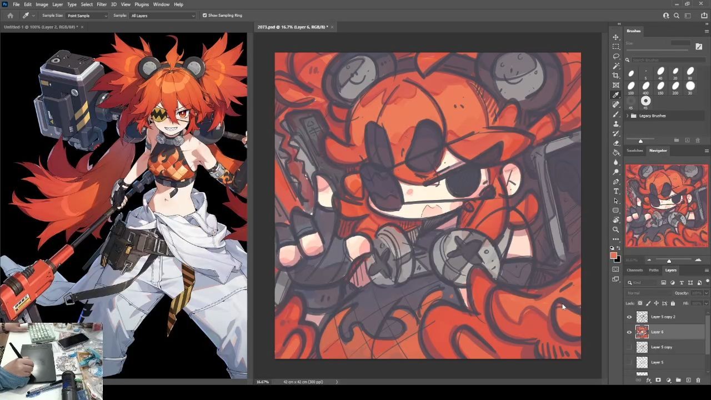
Task: Open the Layer menu
Action: click(58, 4)
